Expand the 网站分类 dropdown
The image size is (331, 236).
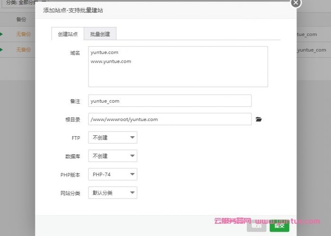tap(113, 192)
